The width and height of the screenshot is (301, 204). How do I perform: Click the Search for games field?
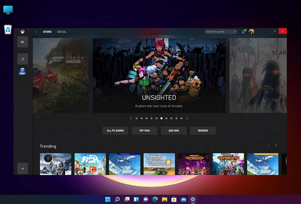(220, 32)
